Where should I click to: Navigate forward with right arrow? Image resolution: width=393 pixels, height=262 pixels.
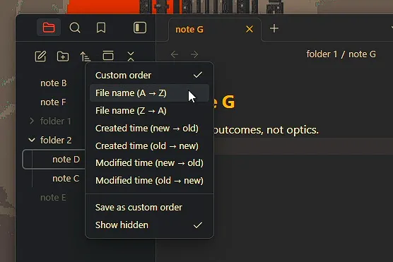click(194, 54)
